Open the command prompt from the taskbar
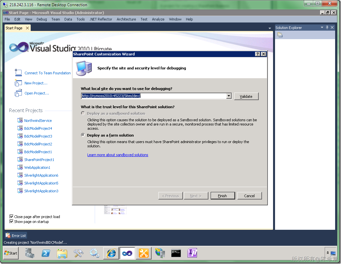341x264 pixels. coord(176,253)
